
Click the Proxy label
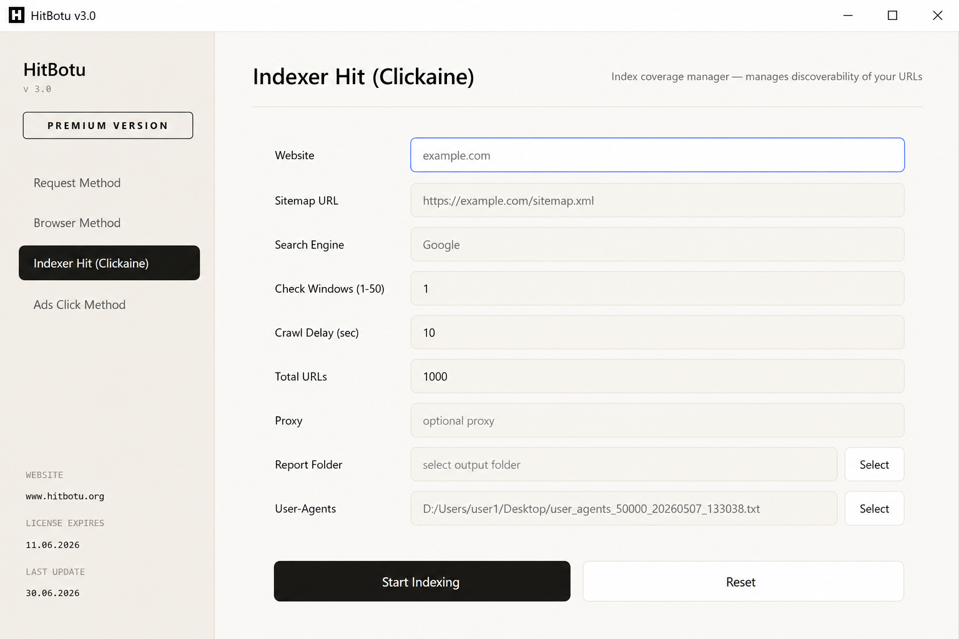point(288,421)
